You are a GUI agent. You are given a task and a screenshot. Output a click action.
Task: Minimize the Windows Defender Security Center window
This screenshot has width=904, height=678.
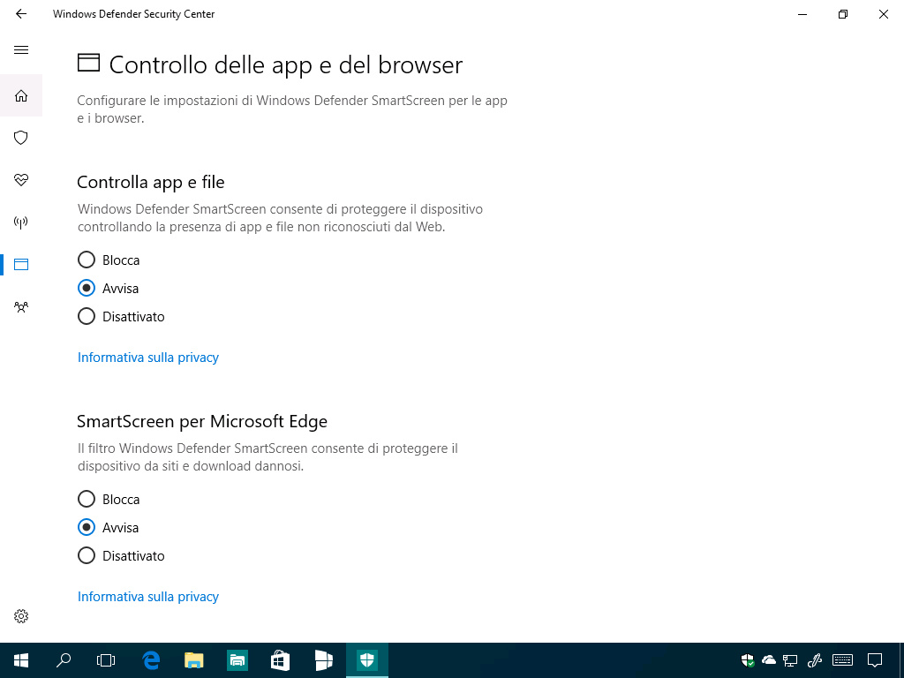[x=802, y=14]
